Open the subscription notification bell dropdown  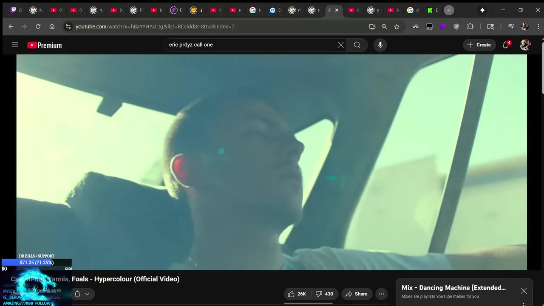pos(82,294)
